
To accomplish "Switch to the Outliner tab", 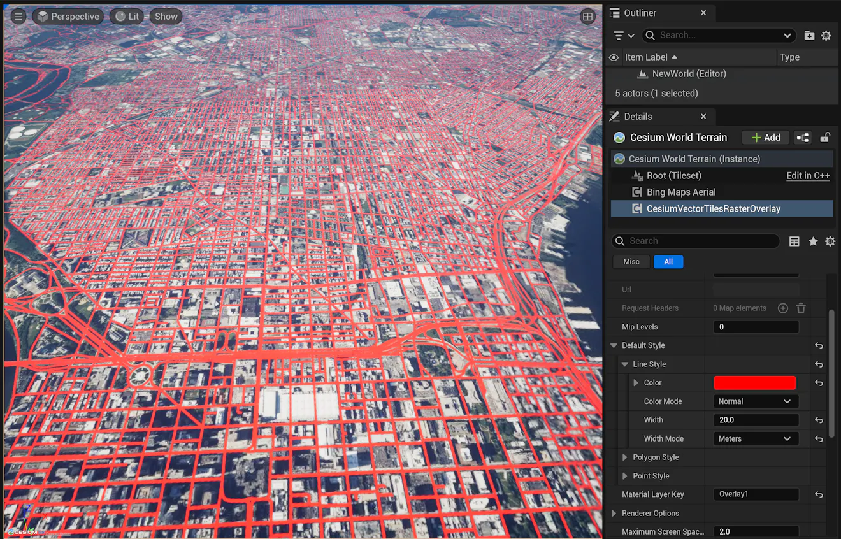I will (640, 13).
